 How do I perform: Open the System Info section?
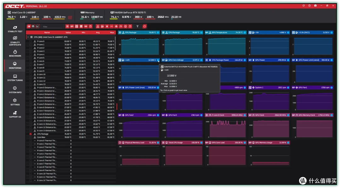pos(15,90)
